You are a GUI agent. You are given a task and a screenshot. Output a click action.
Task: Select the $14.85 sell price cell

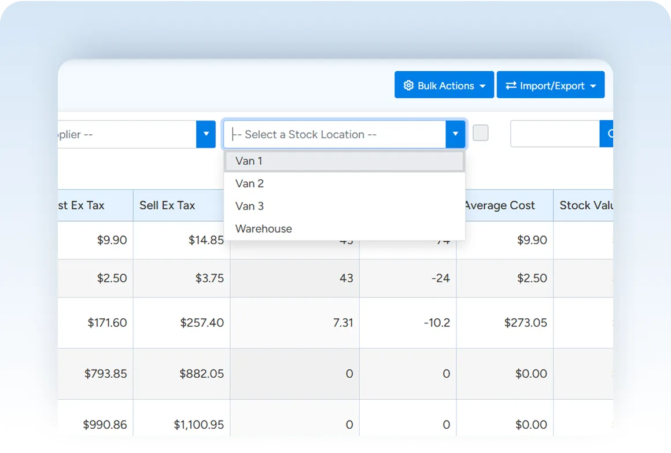click(182, 240)
